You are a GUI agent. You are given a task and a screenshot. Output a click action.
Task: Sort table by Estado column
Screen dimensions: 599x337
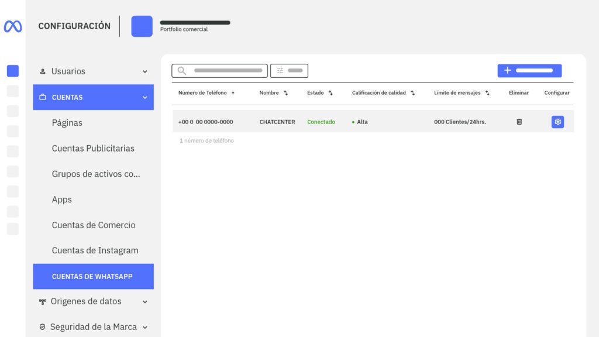[x=331, y=93]
